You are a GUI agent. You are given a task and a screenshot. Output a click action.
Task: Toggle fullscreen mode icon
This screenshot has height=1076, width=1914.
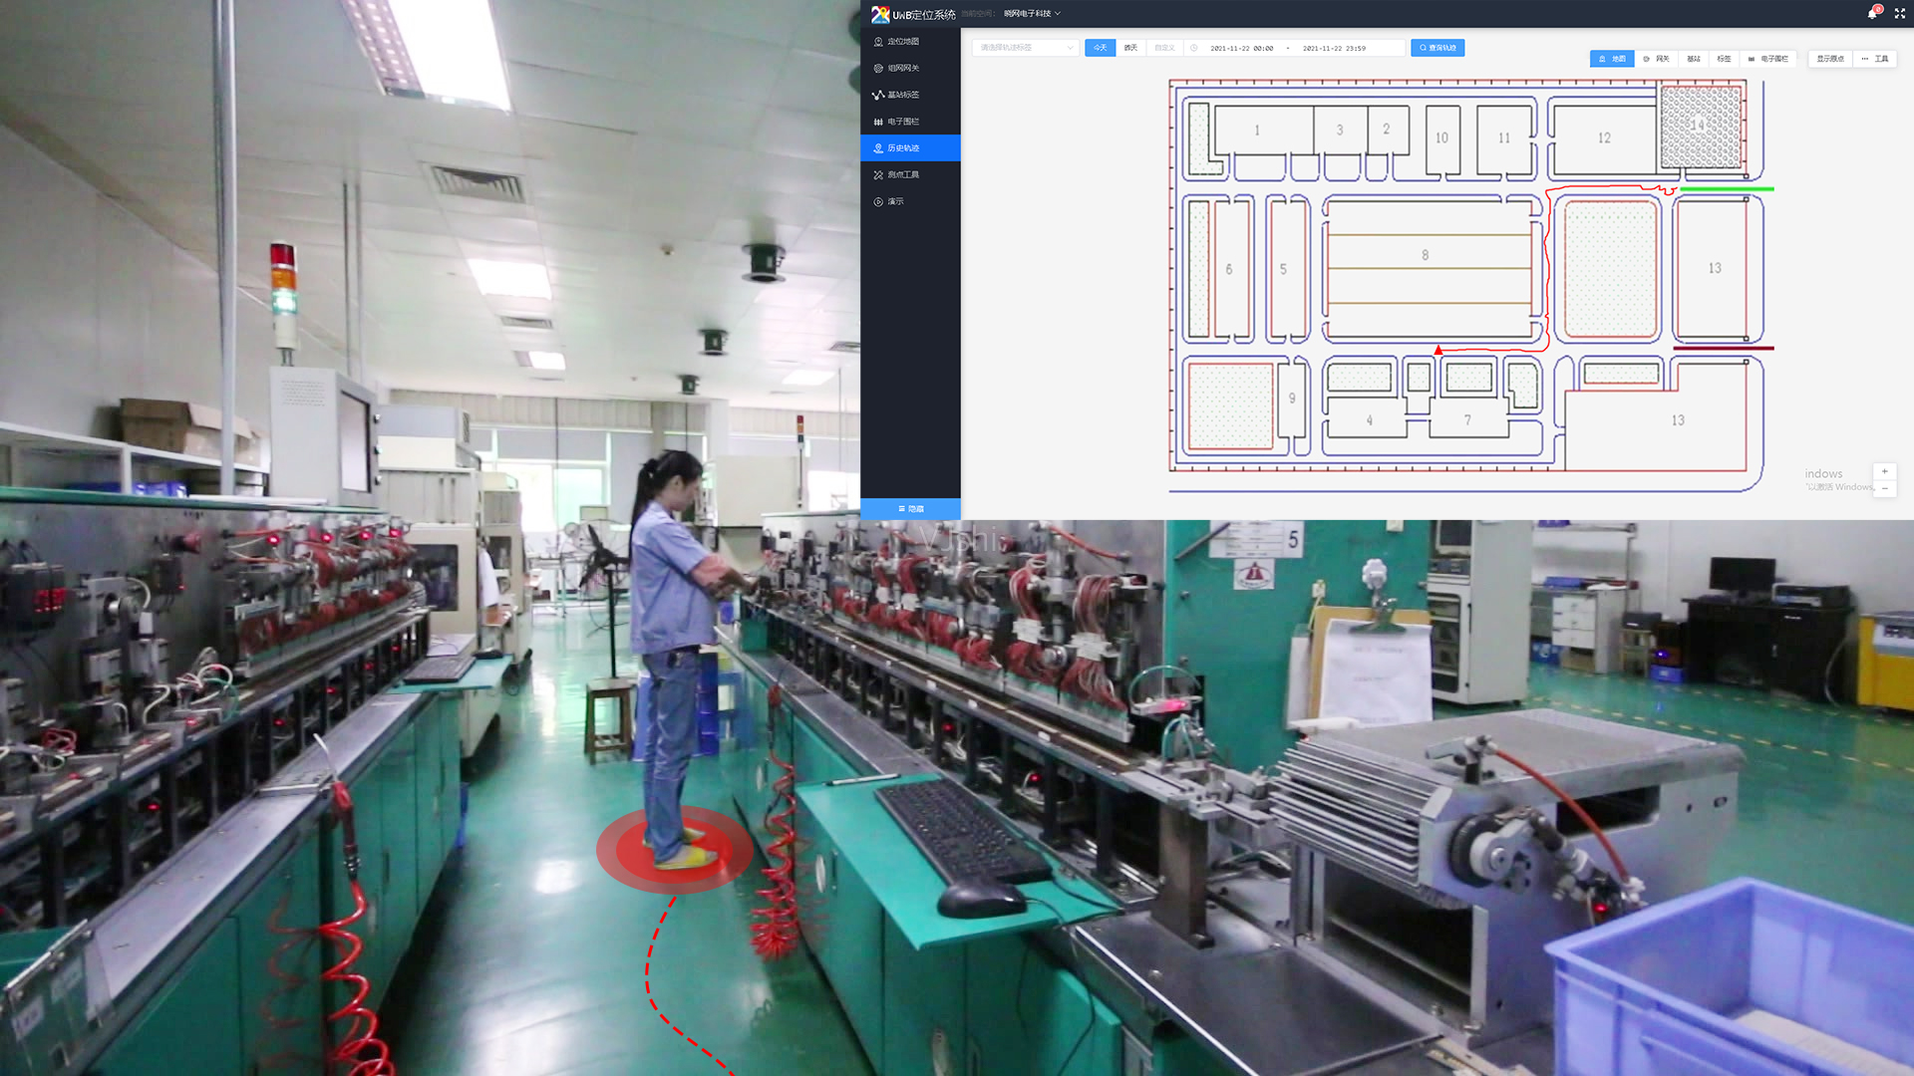pos(1900,13)
